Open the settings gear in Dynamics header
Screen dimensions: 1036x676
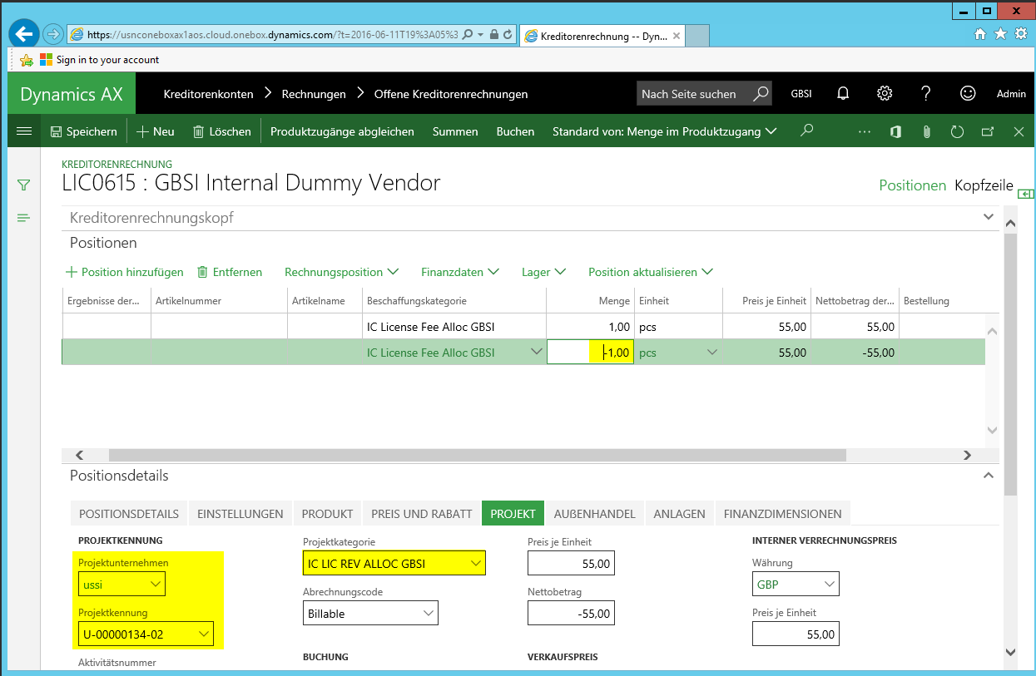(x=885, y=93)
